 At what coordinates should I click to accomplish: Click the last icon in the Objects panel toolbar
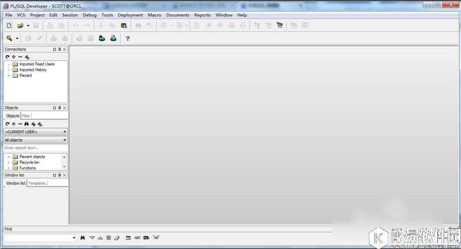40,124
